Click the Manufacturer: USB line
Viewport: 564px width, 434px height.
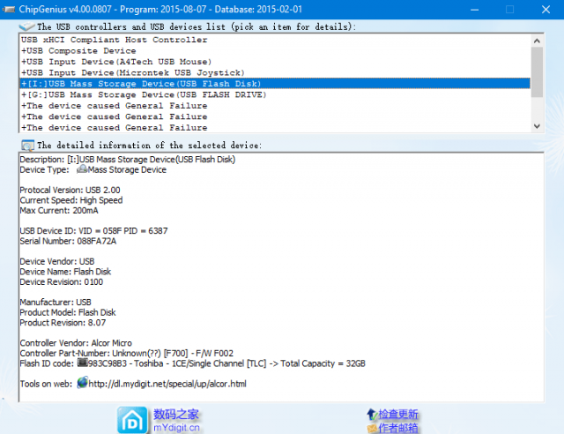pyautogui.click(x=56, y=302)
